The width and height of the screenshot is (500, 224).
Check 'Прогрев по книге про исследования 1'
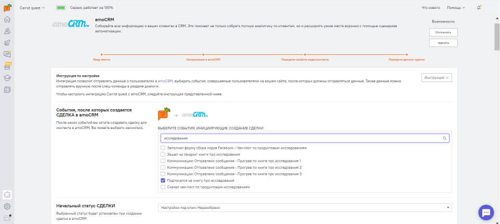click(x=163, y=161)
